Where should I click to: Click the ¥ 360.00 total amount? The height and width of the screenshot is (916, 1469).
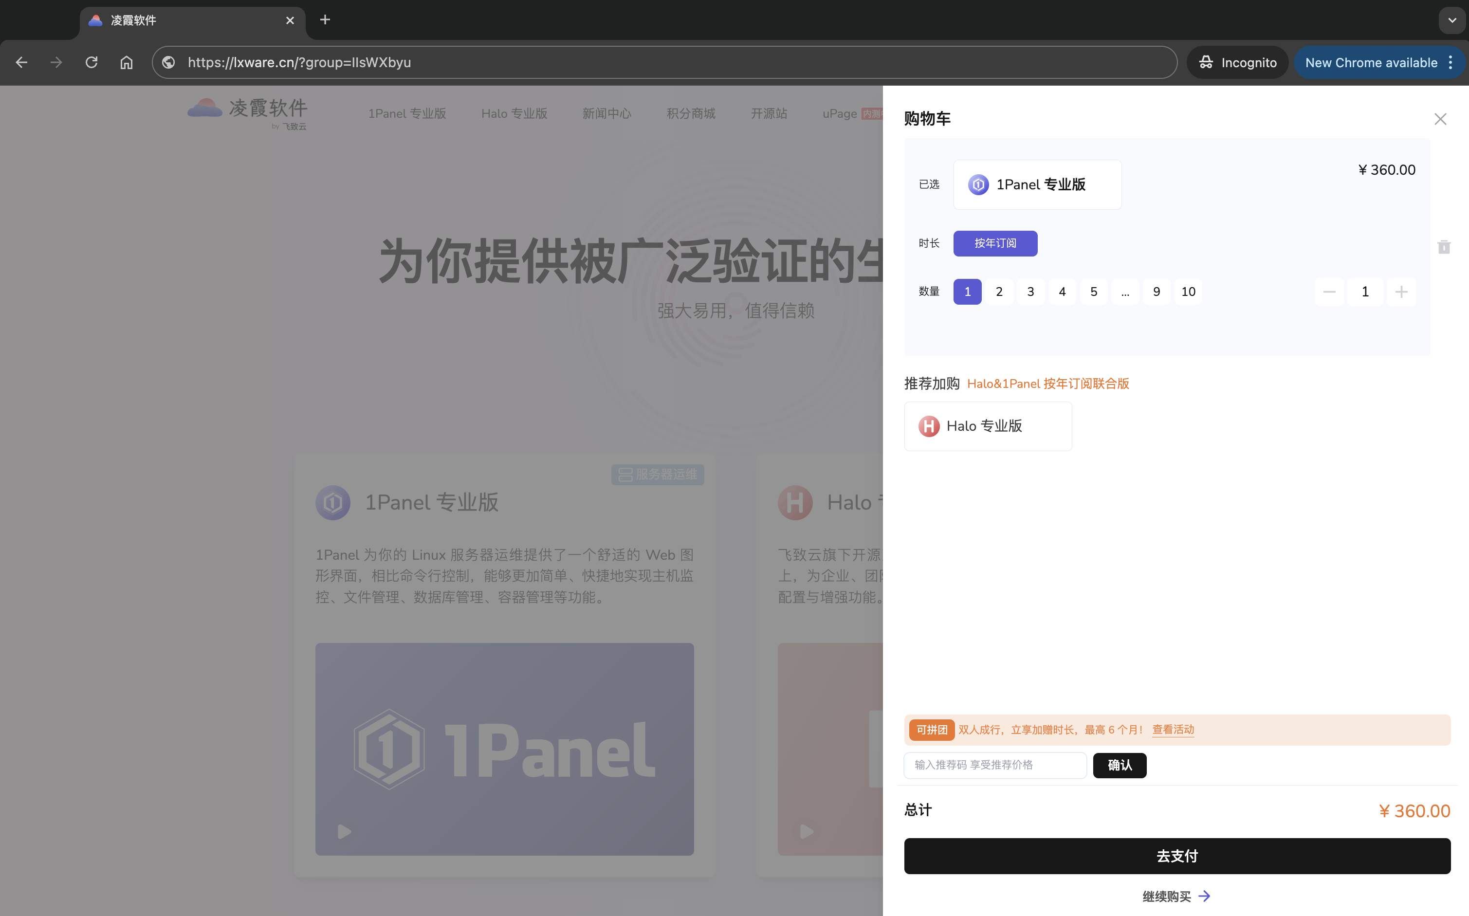(1414, 810)
